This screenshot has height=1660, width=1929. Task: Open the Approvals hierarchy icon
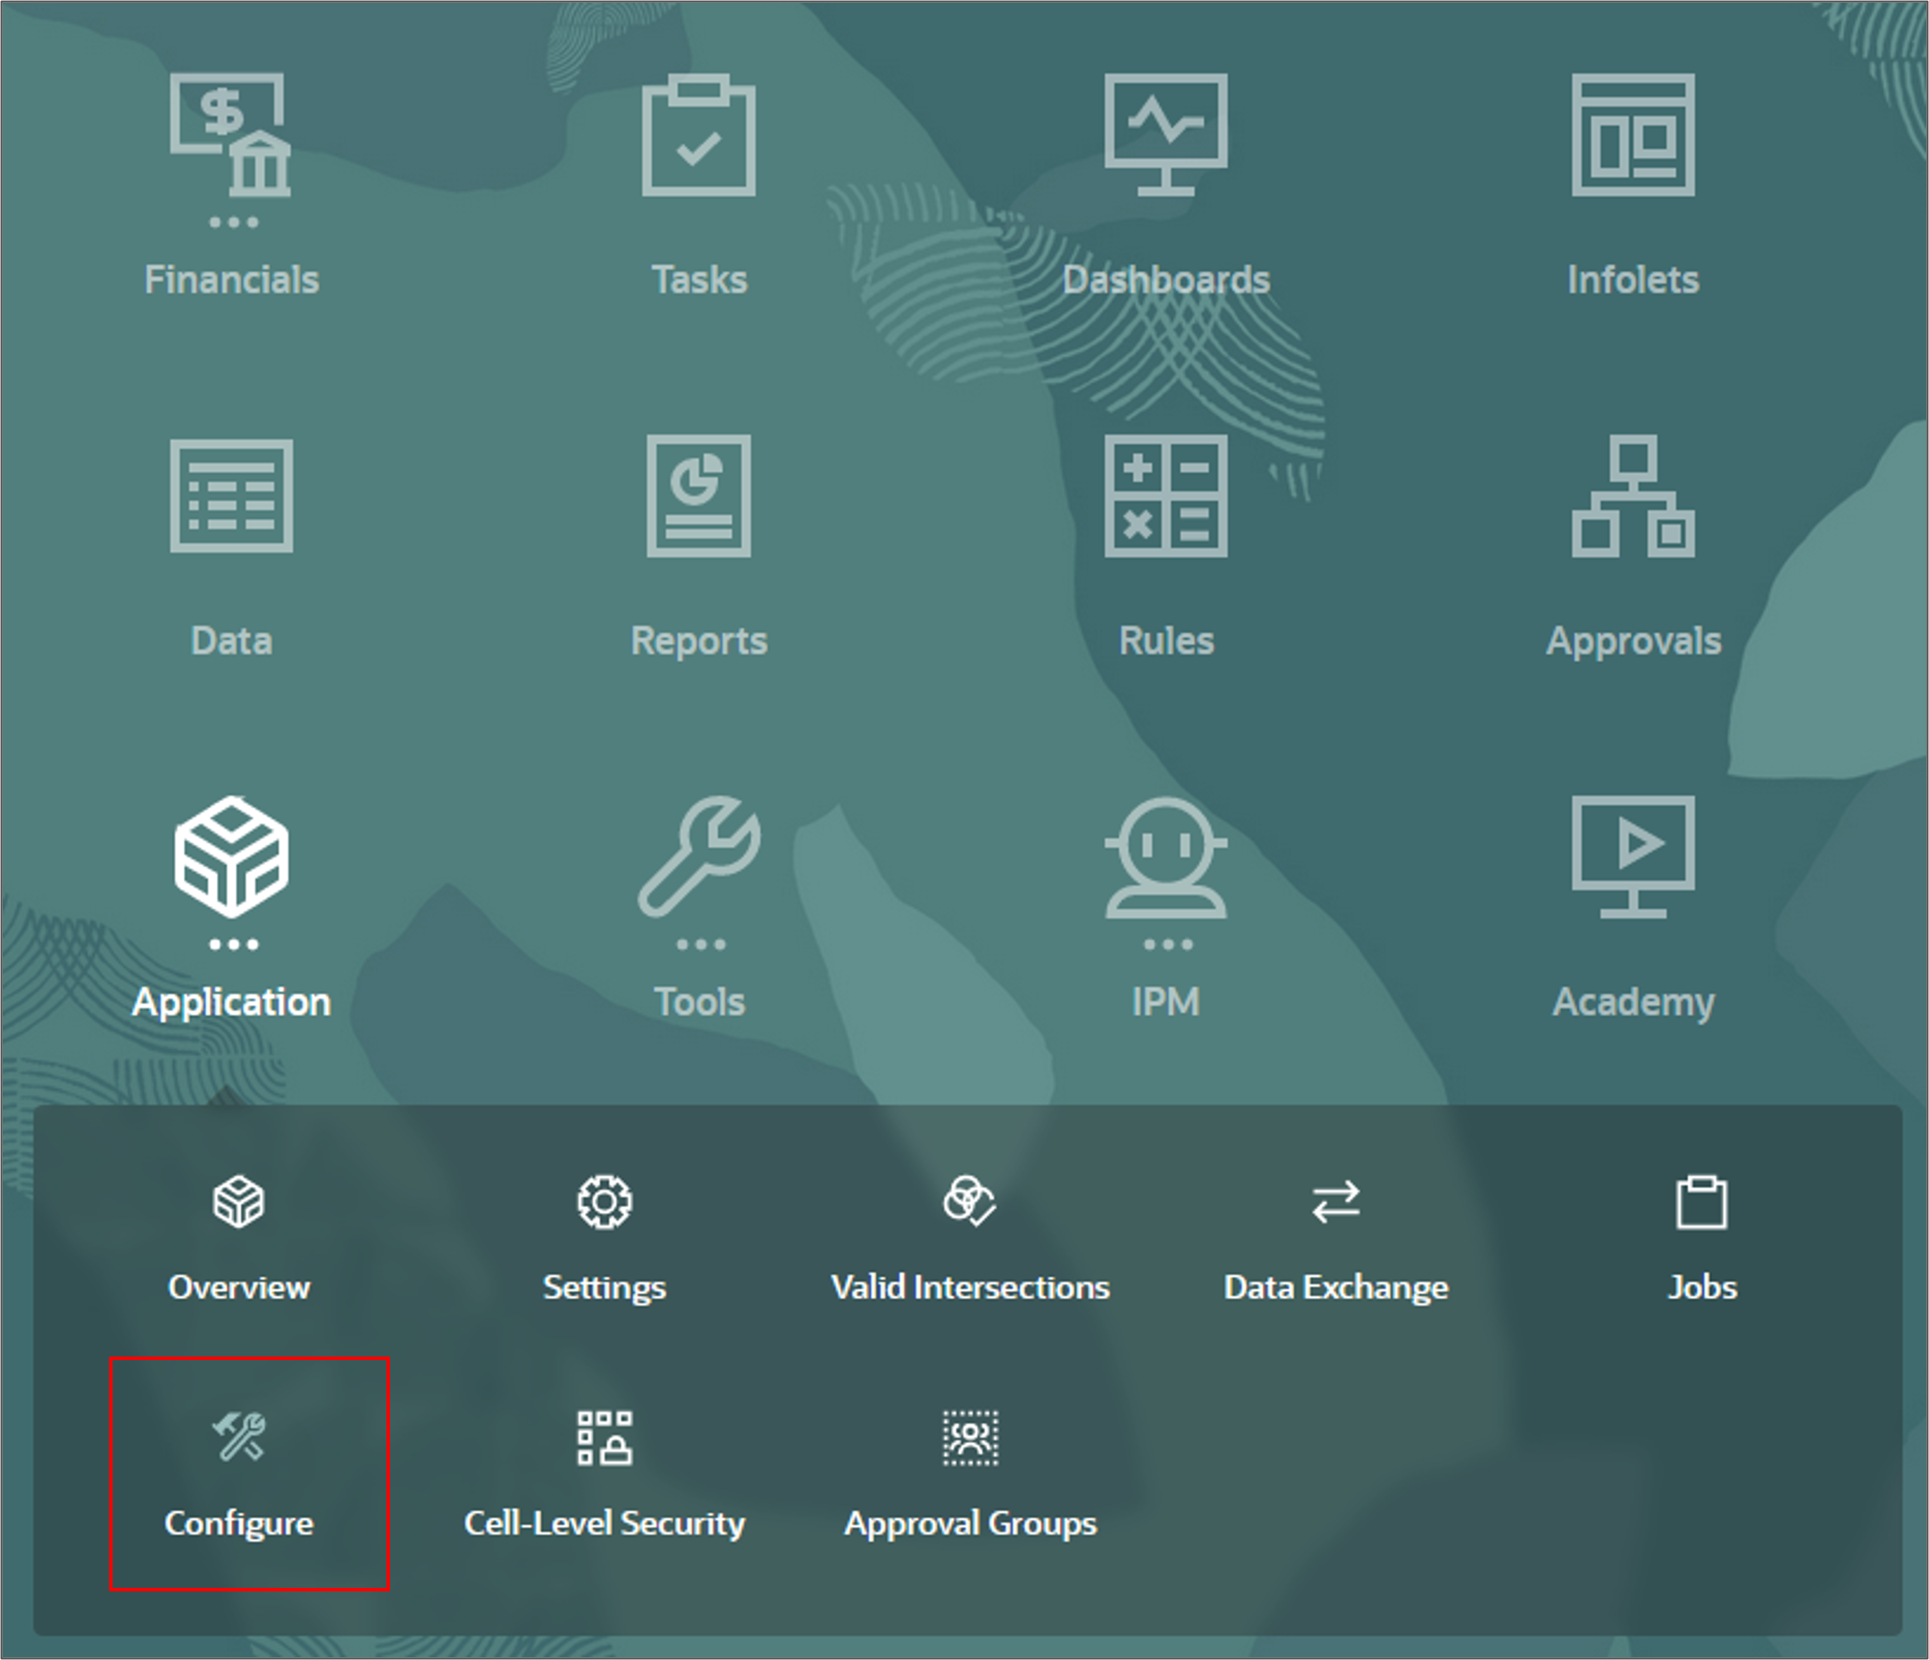(x=1633, y=495)
